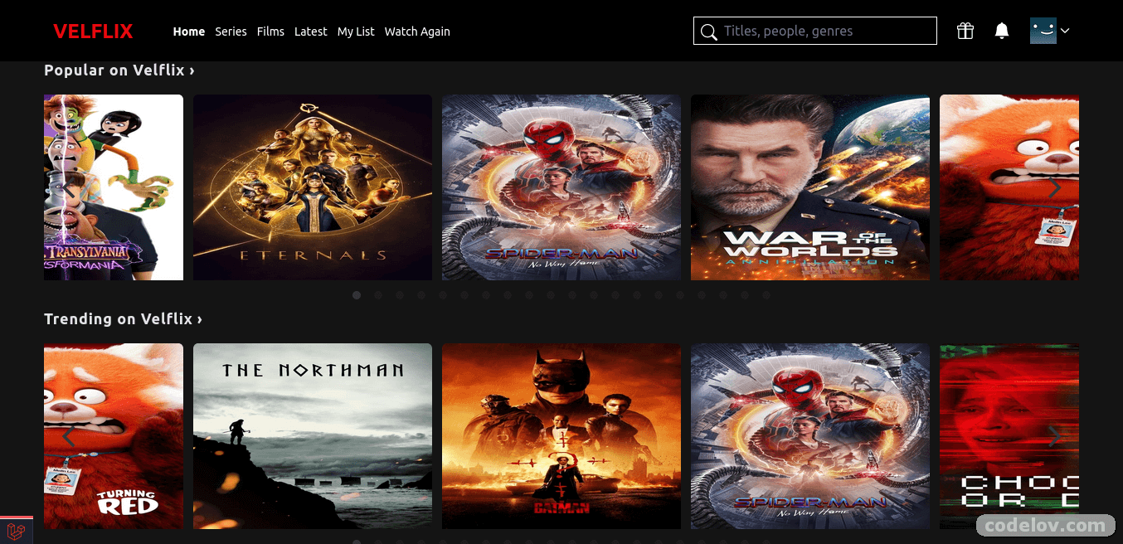Click the Titles, people, genres search field
The width and height of the screenshot is (1123, 544).
click(815, 31)
